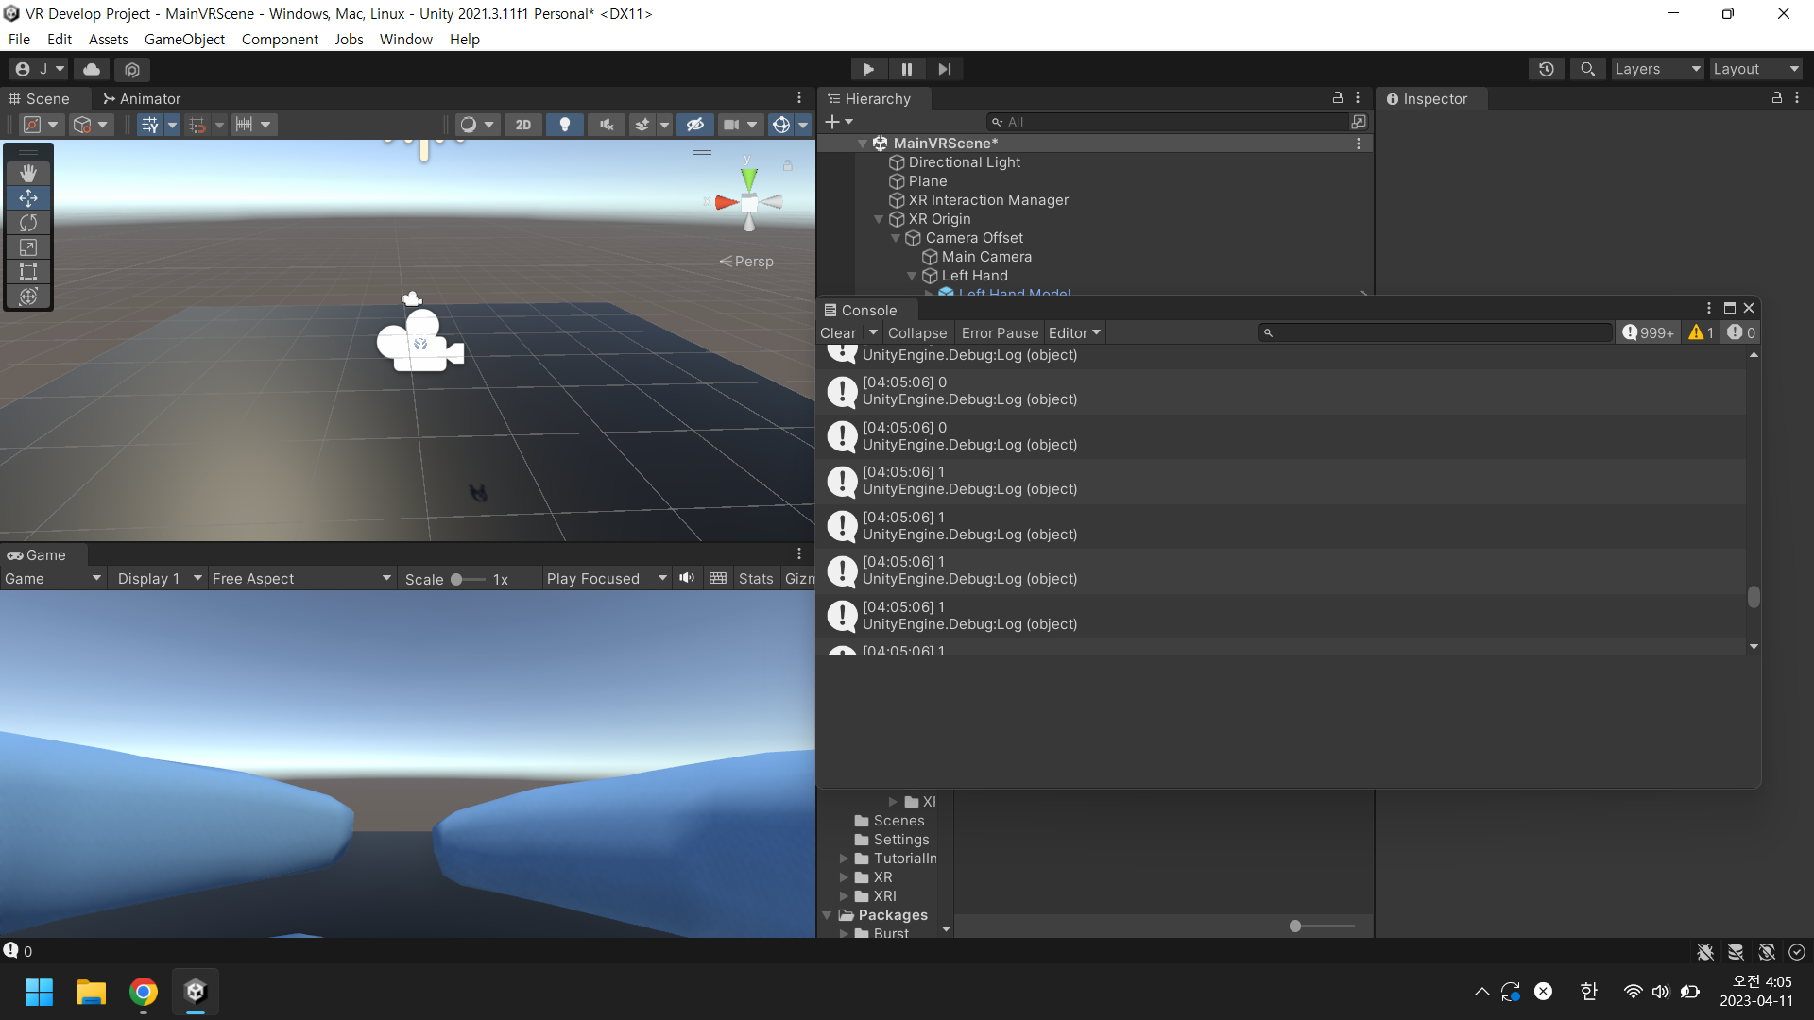Toggle info message filter showing 999+

(x=1648, y=332)
